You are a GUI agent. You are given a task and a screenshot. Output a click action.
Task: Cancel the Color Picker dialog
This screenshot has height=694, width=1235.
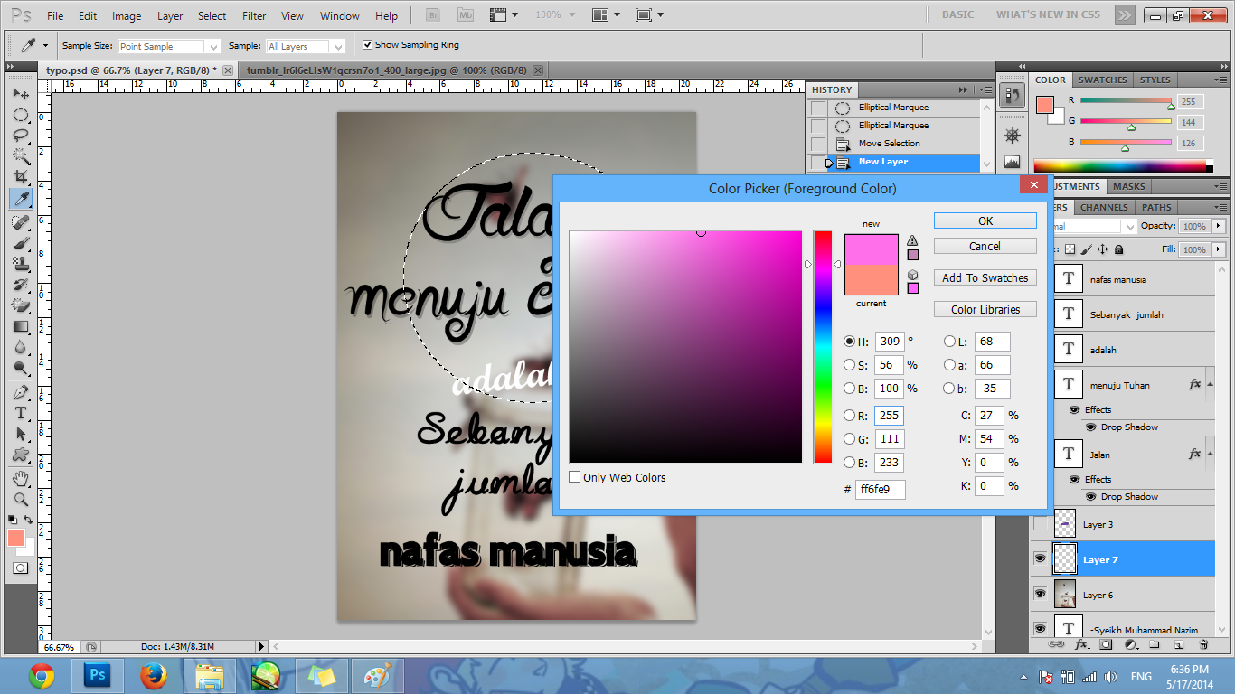click(985, 246)
